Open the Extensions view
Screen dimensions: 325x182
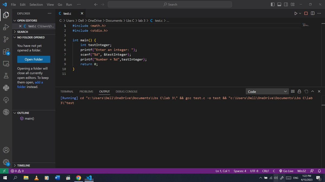[6, 51]
